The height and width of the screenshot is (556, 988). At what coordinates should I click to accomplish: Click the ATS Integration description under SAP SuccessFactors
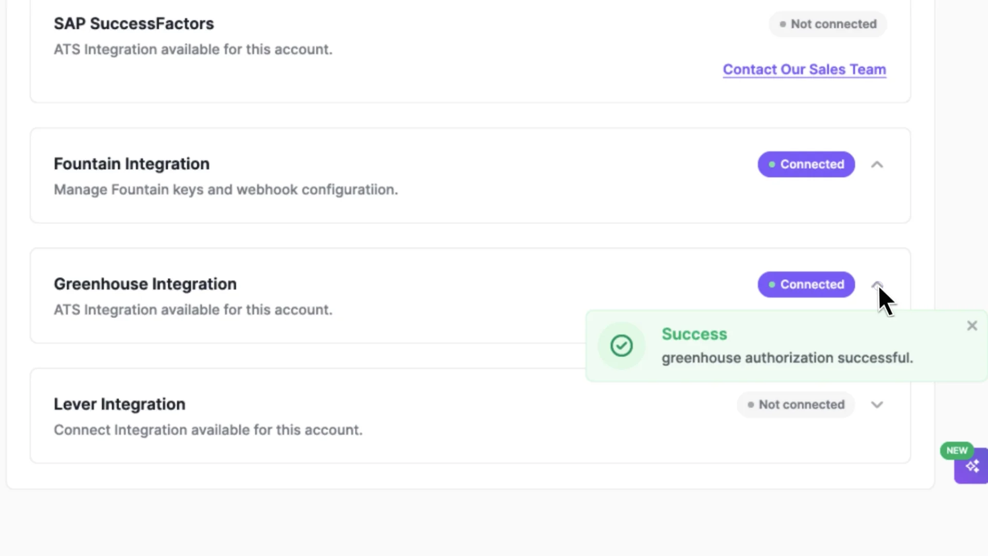[x=193, y=49]
